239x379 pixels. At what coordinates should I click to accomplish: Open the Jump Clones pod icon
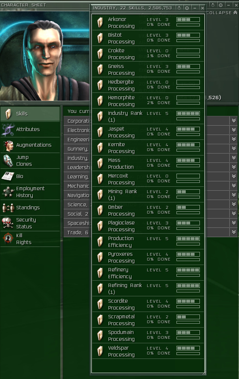click(8, 161)
